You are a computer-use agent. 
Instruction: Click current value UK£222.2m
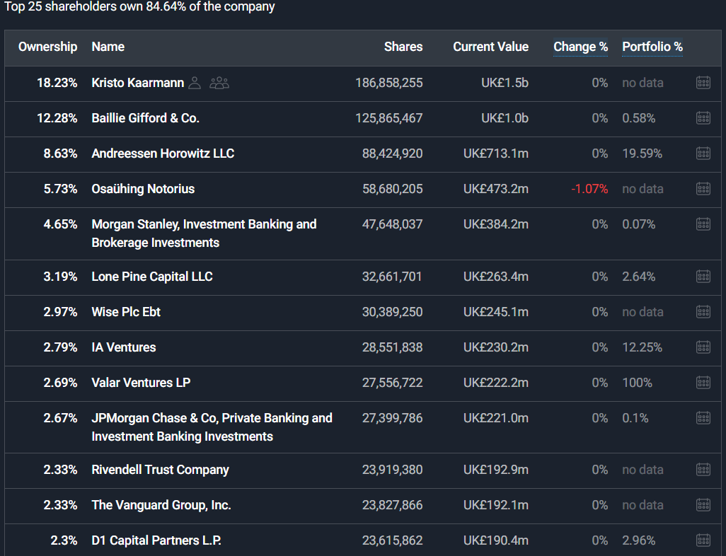[x=496, y=383]
